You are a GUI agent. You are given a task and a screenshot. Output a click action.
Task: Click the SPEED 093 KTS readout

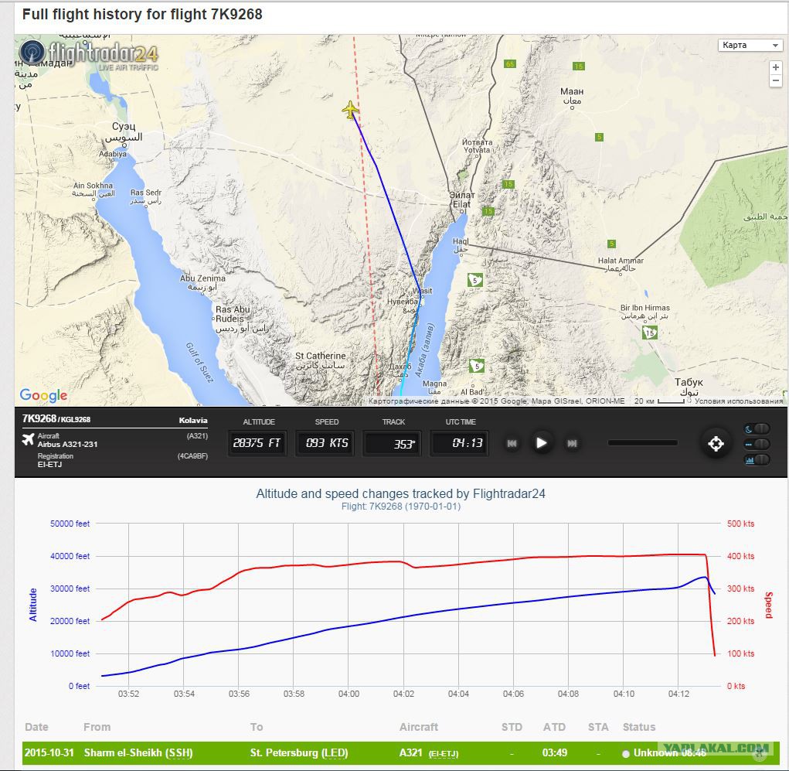tap(327, 443)
